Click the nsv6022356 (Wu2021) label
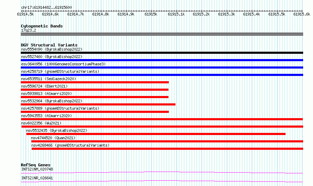 click(41, 123)
